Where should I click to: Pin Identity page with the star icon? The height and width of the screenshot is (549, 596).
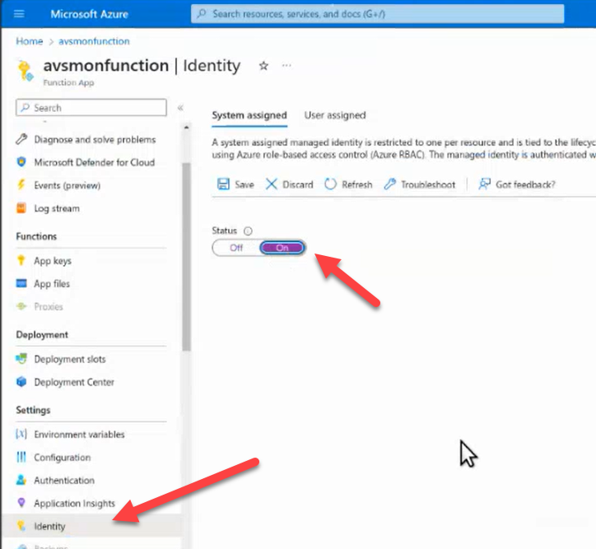coord(263,66)
